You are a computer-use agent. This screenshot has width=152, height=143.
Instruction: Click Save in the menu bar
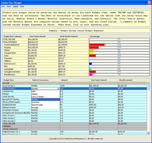point(9,6)
